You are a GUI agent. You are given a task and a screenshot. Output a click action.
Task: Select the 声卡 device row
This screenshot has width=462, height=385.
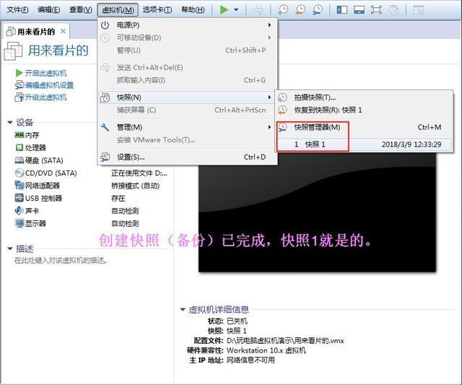[x=27, y=210]
